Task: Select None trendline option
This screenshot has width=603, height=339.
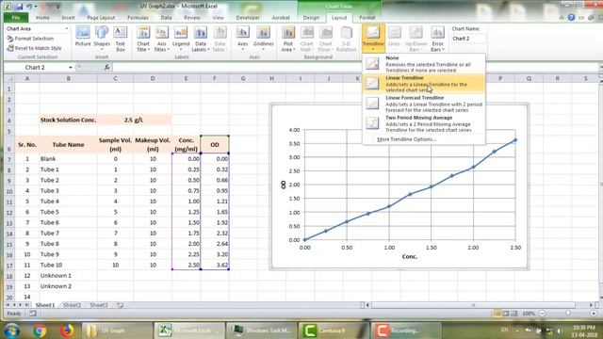Action: 423,64
